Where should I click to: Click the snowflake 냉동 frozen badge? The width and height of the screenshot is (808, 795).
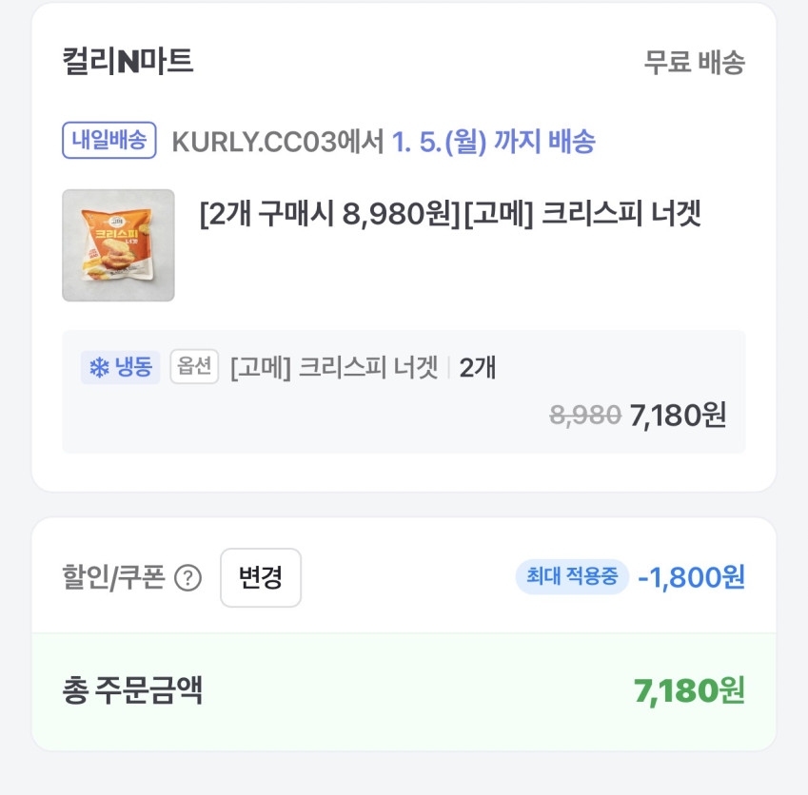[120, 367]
